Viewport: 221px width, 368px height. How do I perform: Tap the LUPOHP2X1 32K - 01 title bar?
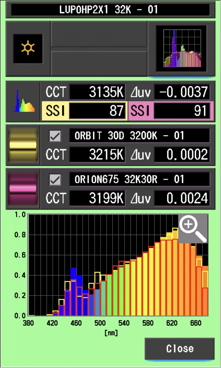point(110,10)
